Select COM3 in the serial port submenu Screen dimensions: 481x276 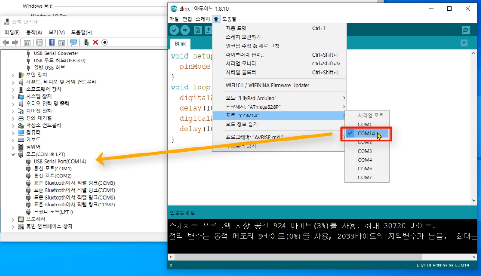point(367,151)
